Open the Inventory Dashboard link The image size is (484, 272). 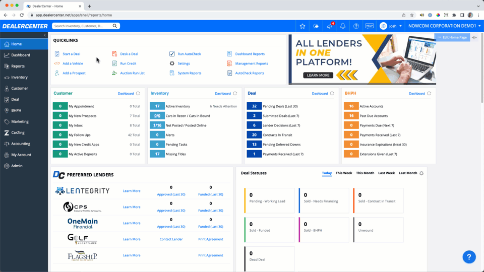(222, 94)
